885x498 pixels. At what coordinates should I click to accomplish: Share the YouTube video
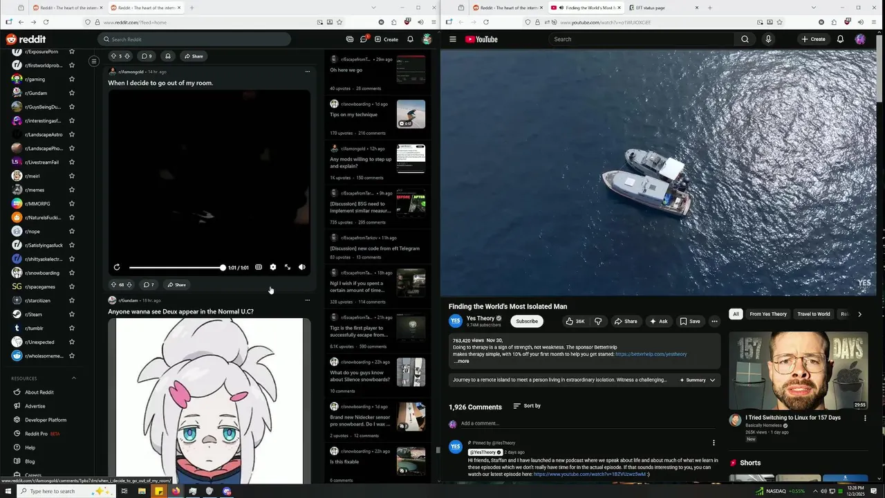626,321
